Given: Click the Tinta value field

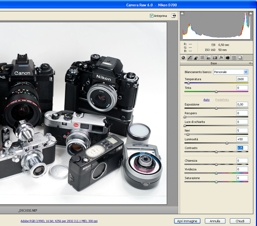Looking at the screenshot, I should [x=242, y=88].
